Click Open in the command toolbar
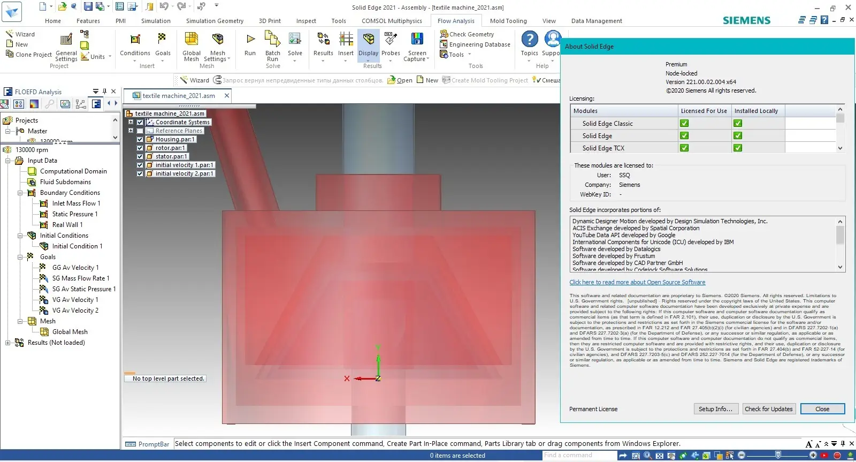The width and height of the screenshot is (856, 462). [x=400, y=80]
